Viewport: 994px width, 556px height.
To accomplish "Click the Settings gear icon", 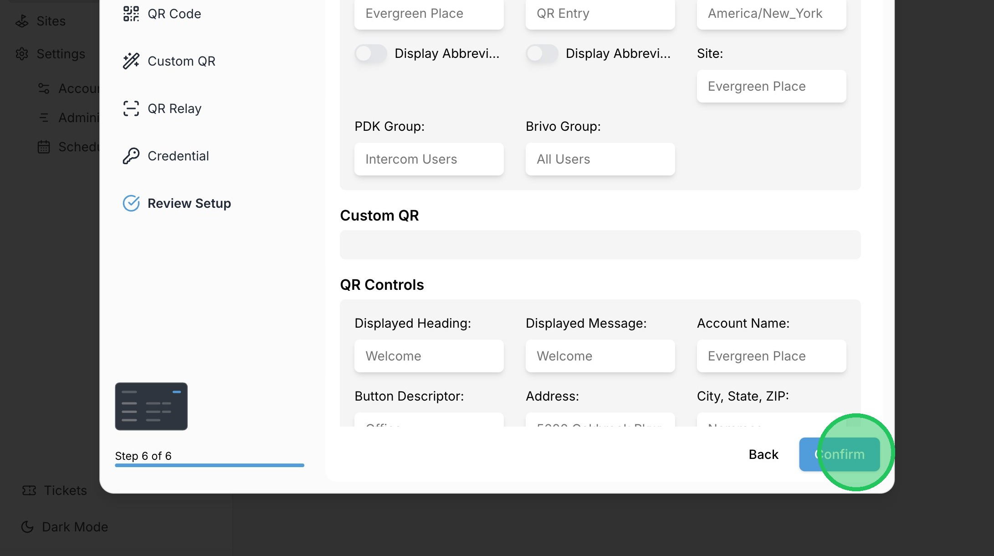I will click(x=22, y=54).
